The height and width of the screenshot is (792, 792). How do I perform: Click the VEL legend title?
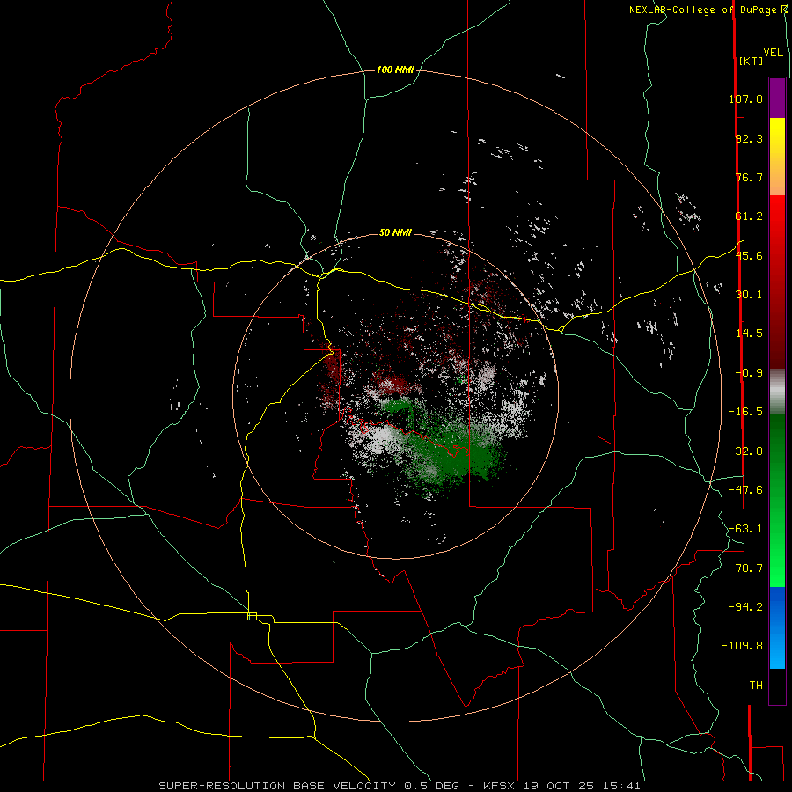pos(773,53)
